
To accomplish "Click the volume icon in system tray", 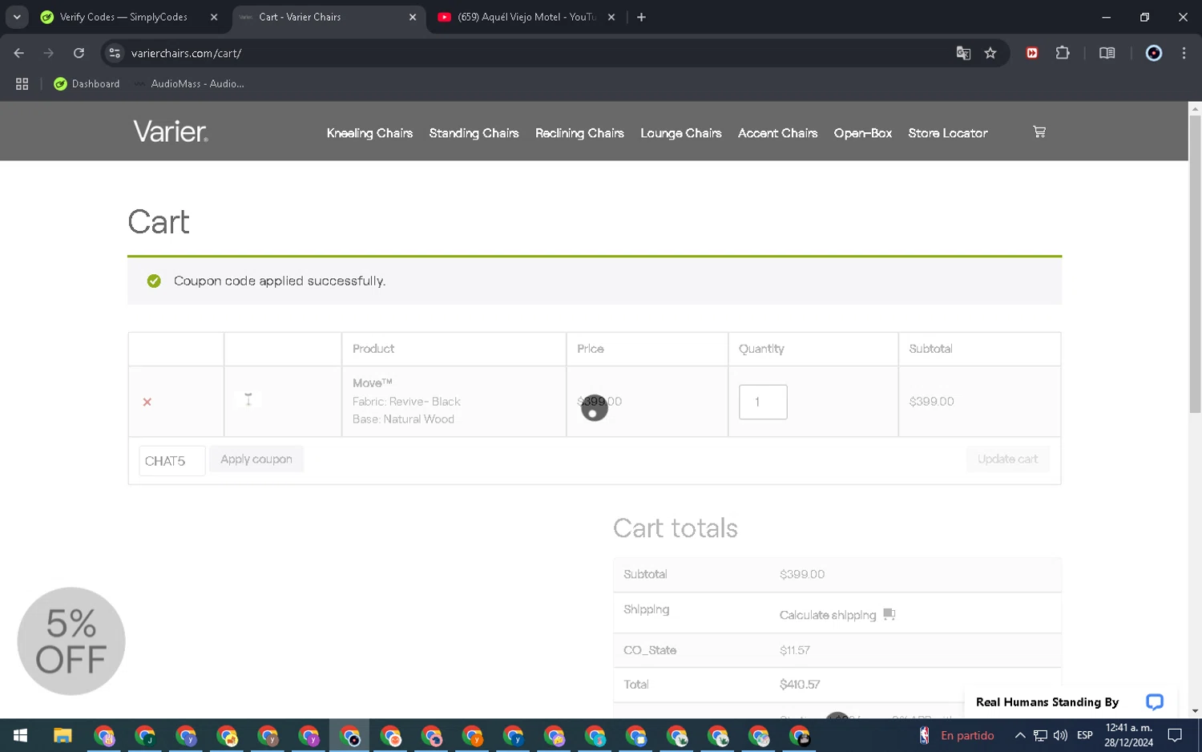I will [1060, 735].
